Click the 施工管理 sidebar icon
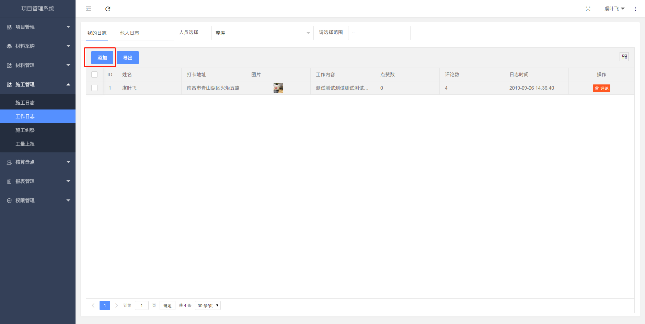Screen dimensions: 645x324 point(9,84)
